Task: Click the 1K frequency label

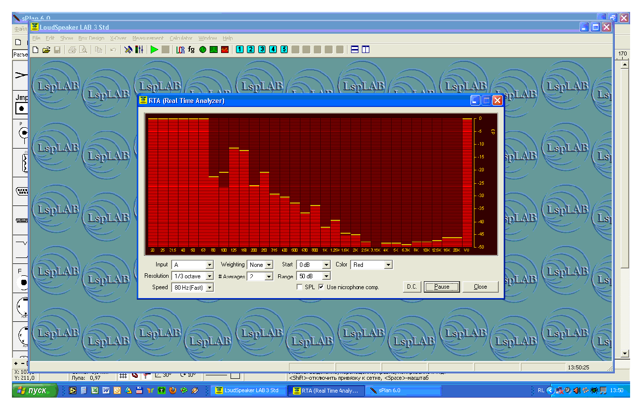Action: [x=325, y=251]
